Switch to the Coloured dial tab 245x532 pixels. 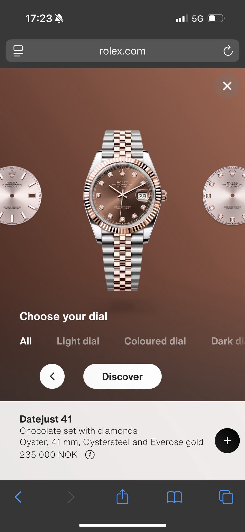click(x=155, y=341)
